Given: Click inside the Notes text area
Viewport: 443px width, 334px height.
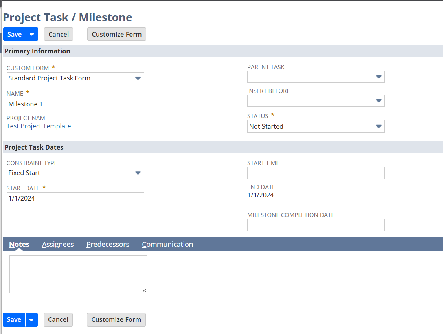Looking at the screenshot, I should [x=78, y=274].
